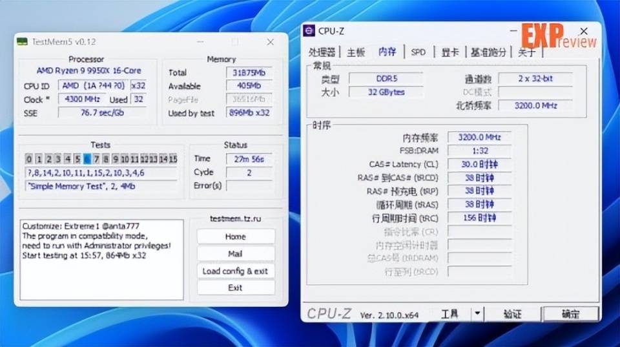Click the Used by test field 896Mb x32
620x347 pixels.
[x=249, y=112]
